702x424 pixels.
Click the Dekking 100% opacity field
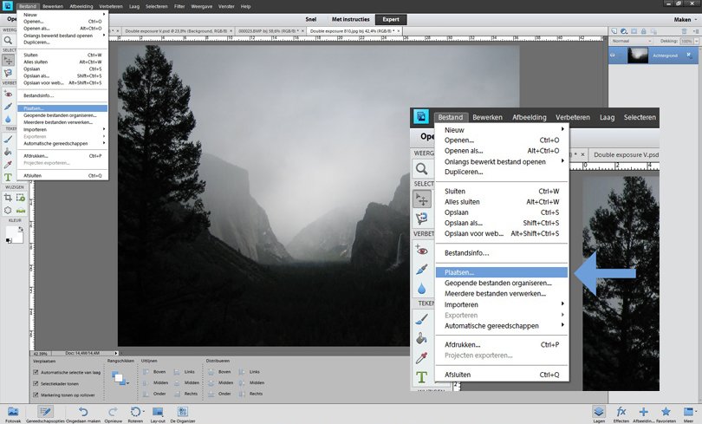click(686, 41)
